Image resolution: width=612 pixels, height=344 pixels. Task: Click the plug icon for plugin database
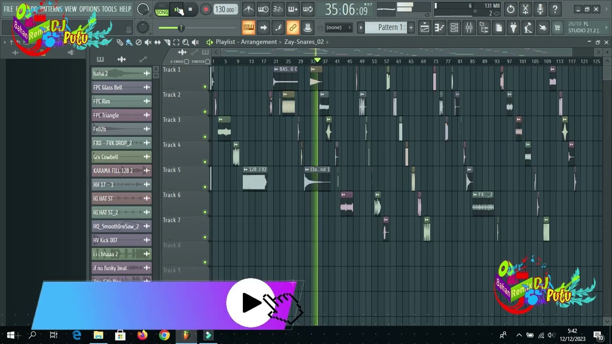click(514, 28)
